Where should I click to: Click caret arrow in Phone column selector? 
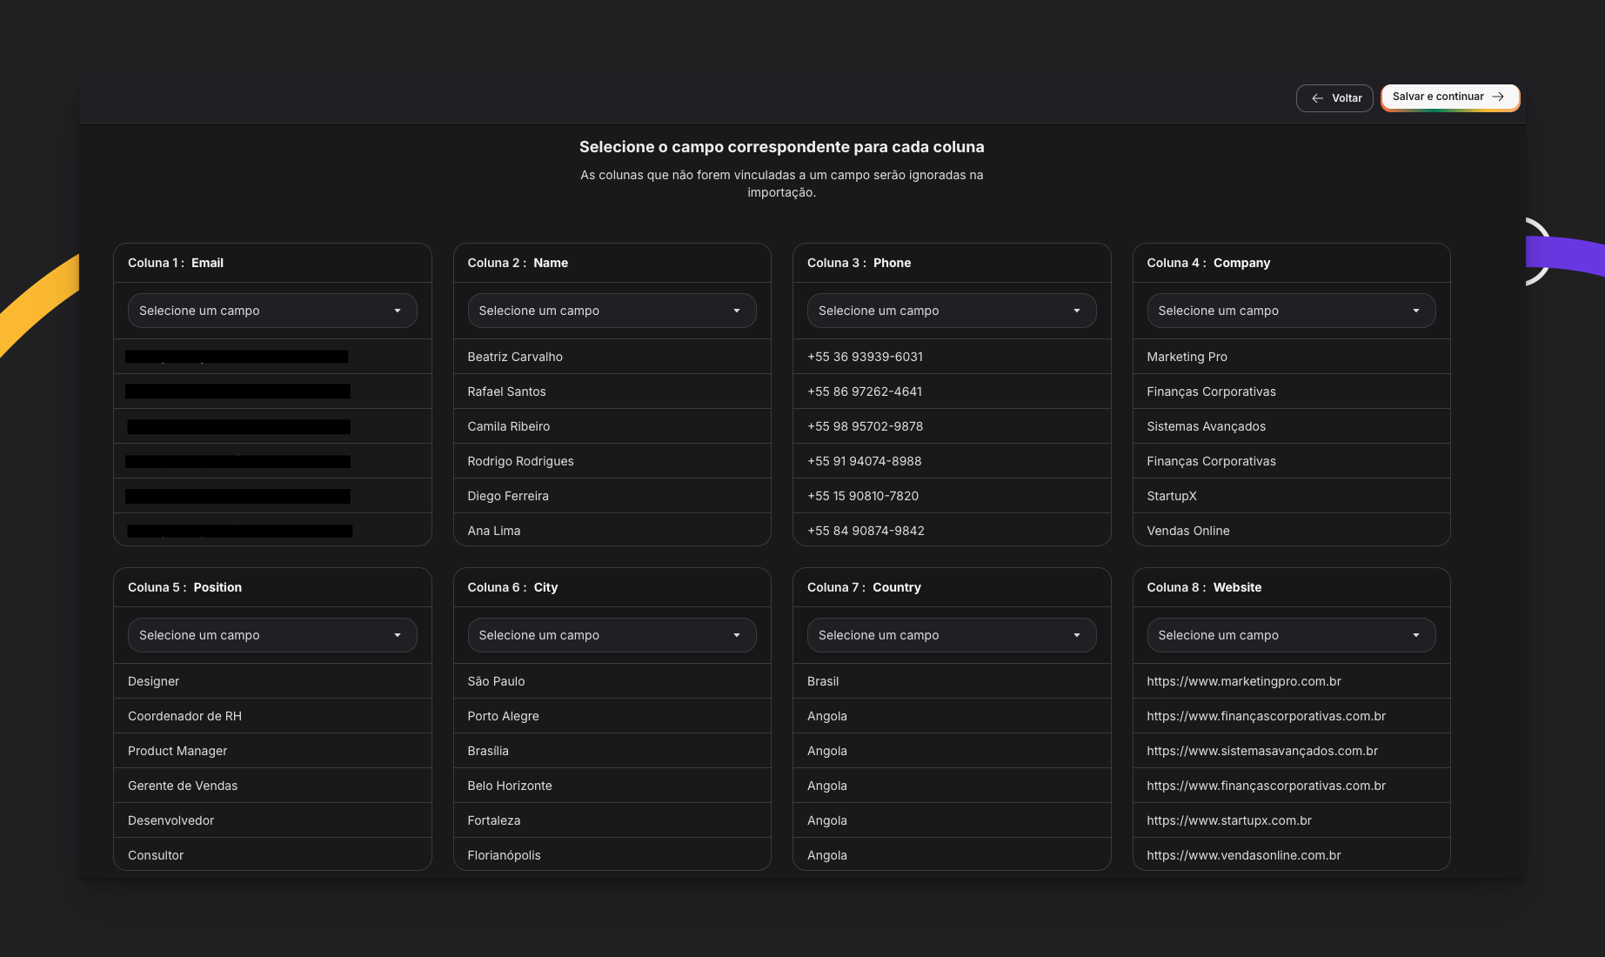(1077, 311)
